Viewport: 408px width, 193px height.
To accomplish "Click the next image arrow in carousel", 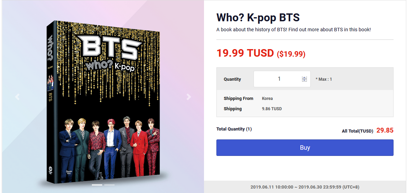I will pyautogui.click(x=189, y=97).
